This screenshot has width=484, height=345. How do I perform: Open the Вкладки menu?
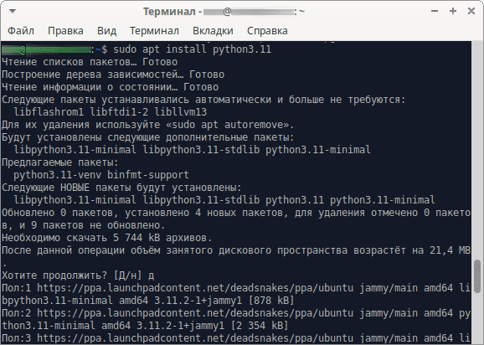213,31
